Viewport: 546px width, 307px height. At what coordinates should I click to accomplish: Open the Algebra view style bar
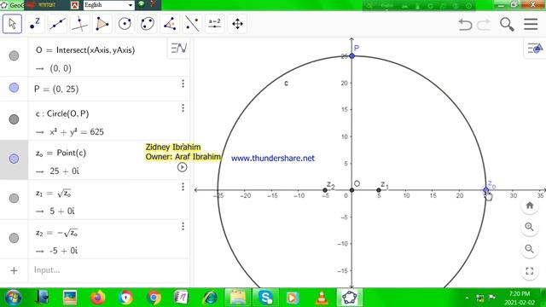(179, 48)
